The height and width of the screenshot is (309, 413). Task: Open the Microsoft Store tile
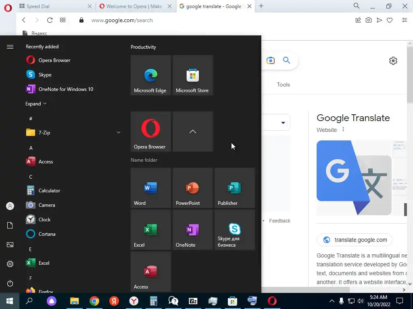pos(192,75)
